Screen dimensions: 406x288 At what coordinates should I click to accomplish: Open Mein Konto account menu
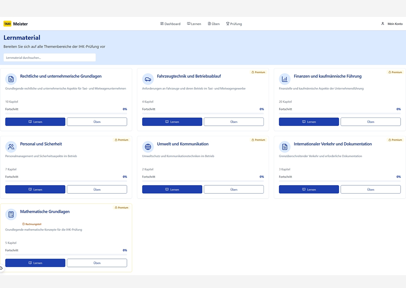pyautogui.click(x=392, y=24)
